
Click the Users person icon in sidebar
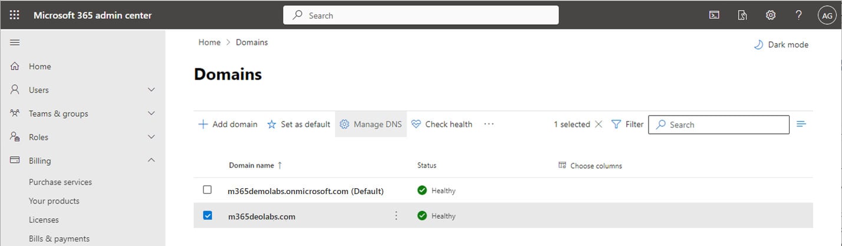15,90
